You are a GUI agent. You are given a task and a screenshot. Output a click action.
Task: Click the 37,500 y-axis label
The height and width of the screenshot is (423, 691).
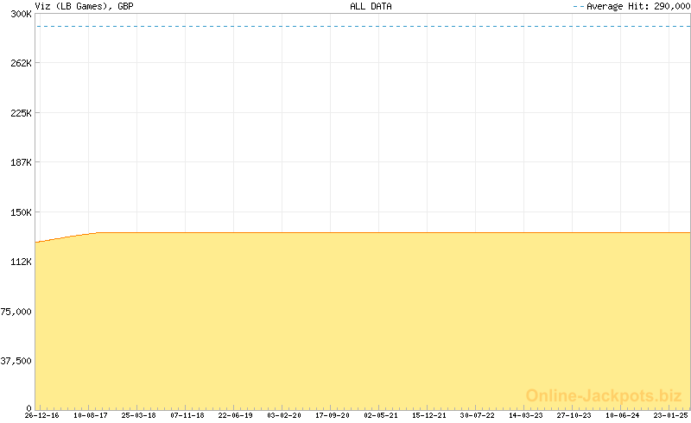point(16,360)
